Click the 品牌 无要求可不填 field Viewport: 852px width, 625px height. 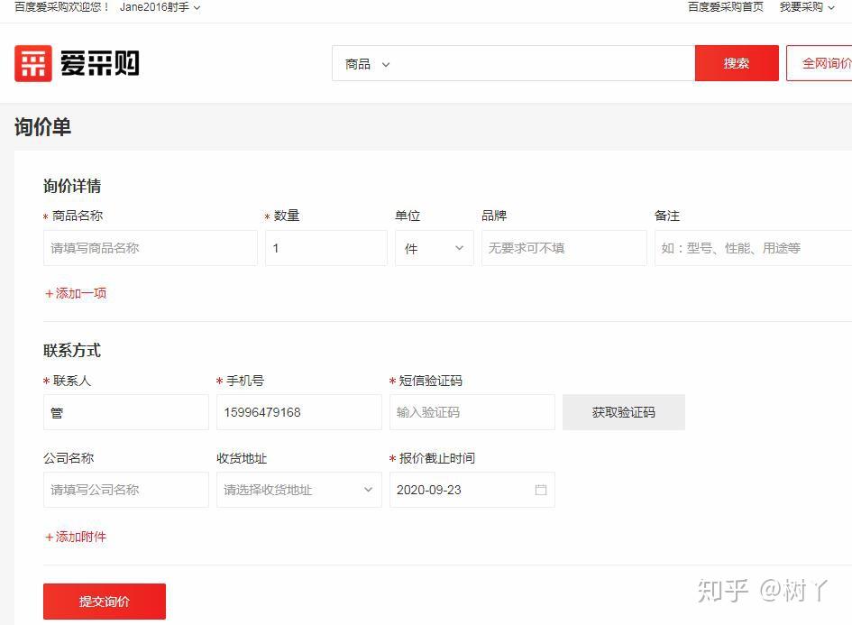tap(564, 248)
